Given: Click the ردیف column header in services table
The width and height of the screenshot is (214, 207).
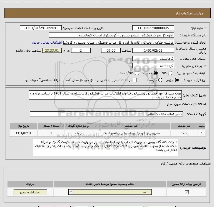Looking at the screenshot, I should point(202,126).
